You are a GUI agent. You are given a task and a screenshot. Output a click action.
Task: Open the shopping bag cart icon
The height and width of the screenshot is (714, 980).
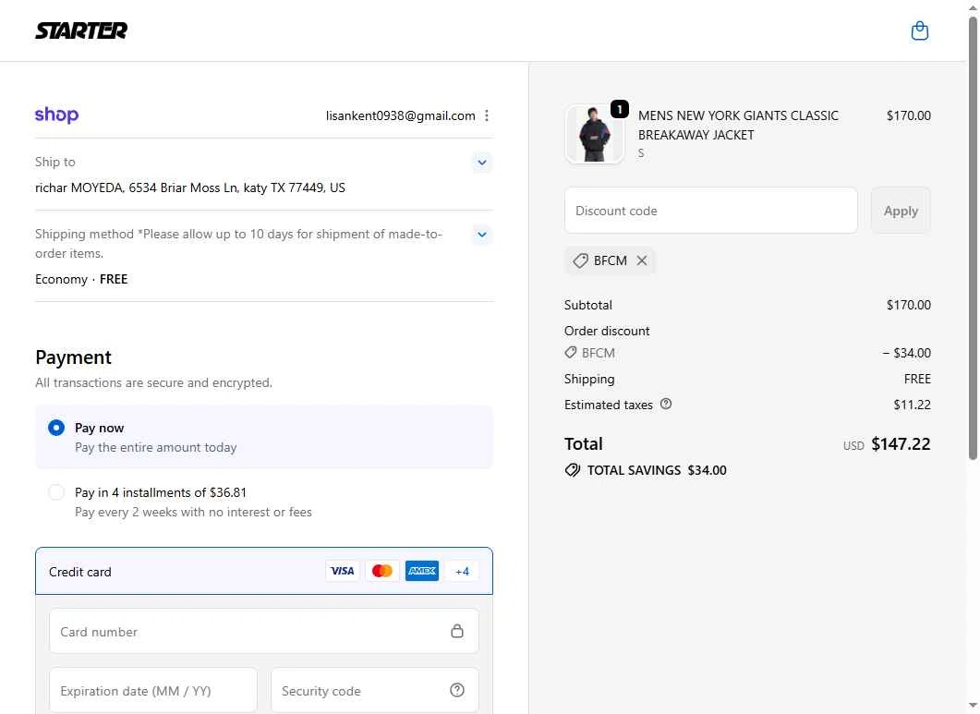coord(919,30)
